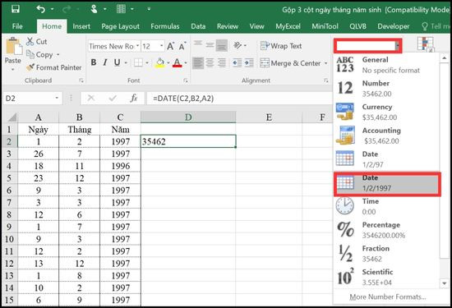Click the touch/mouse mode icon
This screenshot has height=308, width=452.
pos(94,9)
